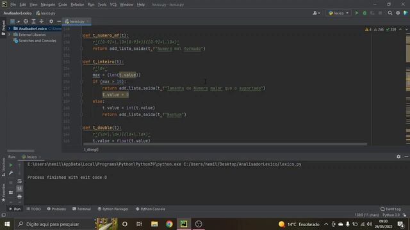Open Chrome from the Windows taskbar
The height and width of the screenshot is (230, 410).
(169, 224)
